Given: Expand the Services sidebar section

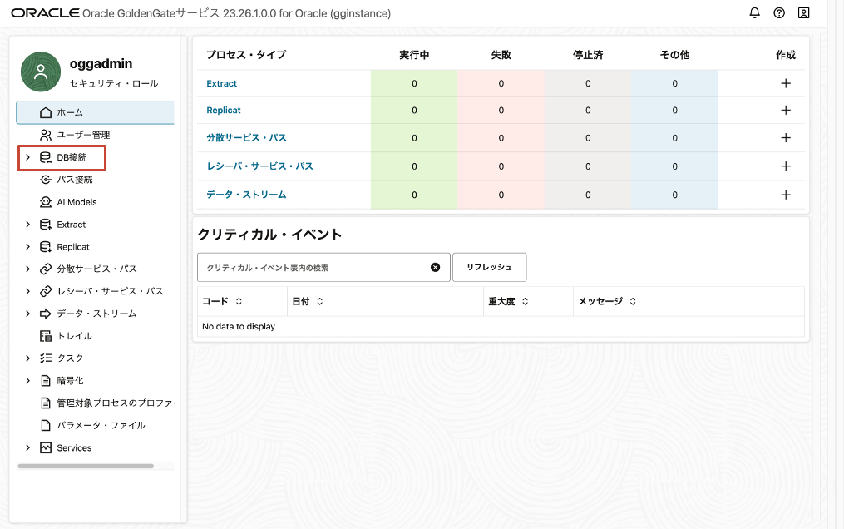Looking at the screenshot, I should [x=27, y=447].
